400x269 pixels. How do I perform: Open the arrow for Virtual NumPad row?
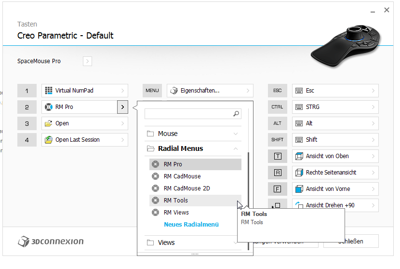coord(123,91)
